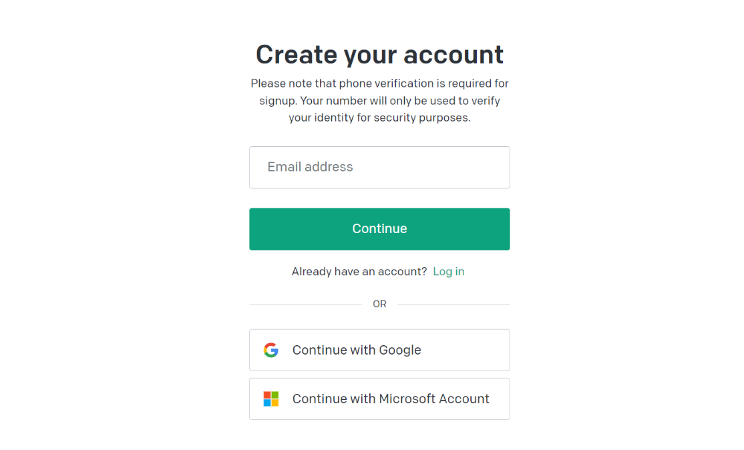Image resolution: width=744 pixels, height=450 pixels.
Task: Click the green Continue button
Action: 379,229
